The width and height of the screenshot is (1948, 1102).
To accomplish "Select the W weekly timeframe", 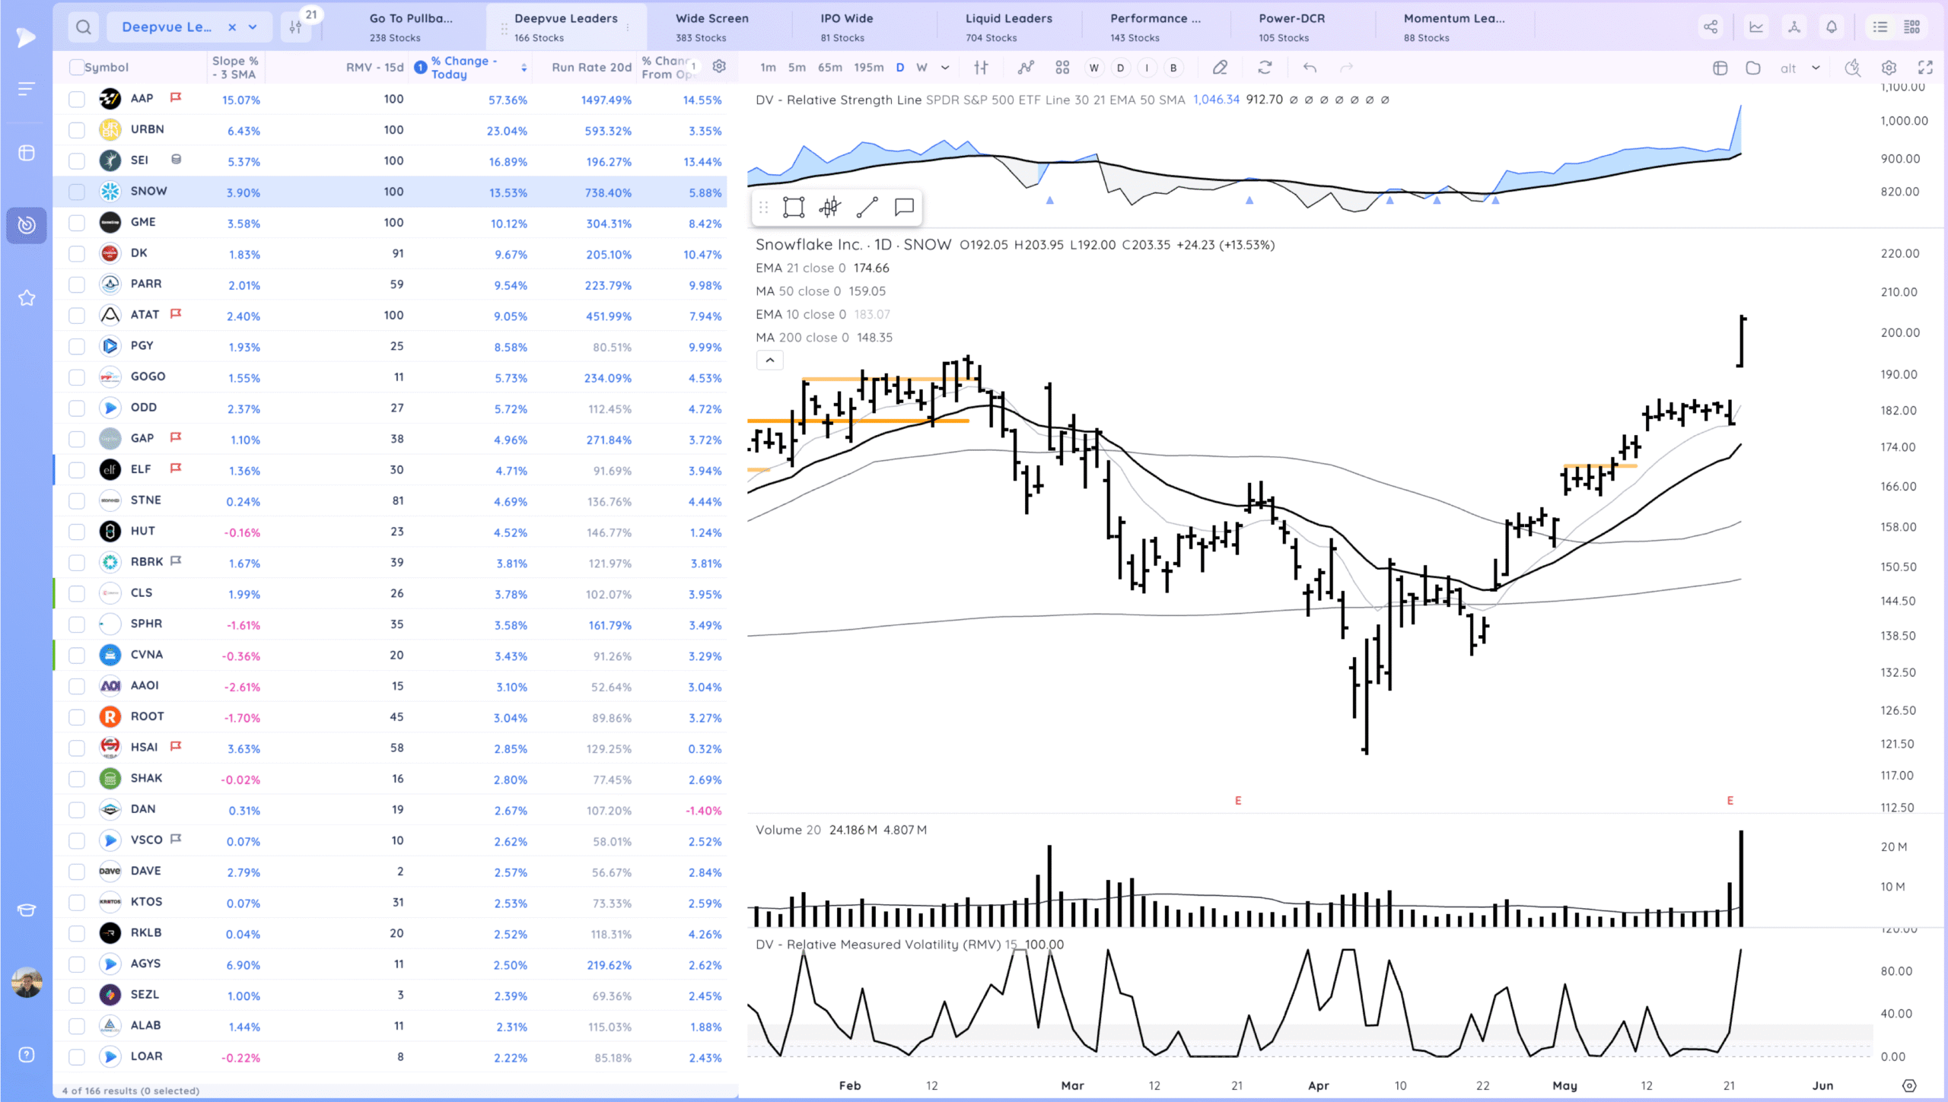I will coord(921,68).
